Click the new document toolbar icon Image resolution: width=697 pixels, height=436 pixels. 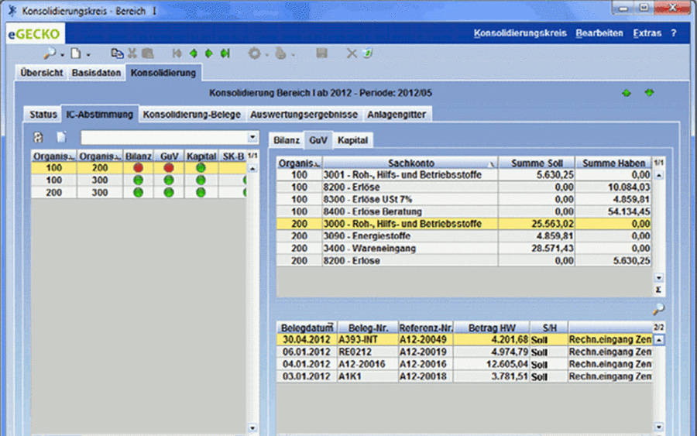[x=76, y=53]
